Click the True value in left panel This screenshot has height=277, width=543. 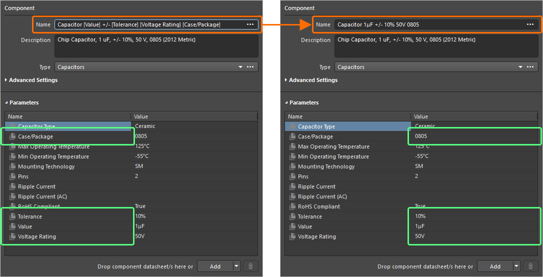[x=140, y=206]
